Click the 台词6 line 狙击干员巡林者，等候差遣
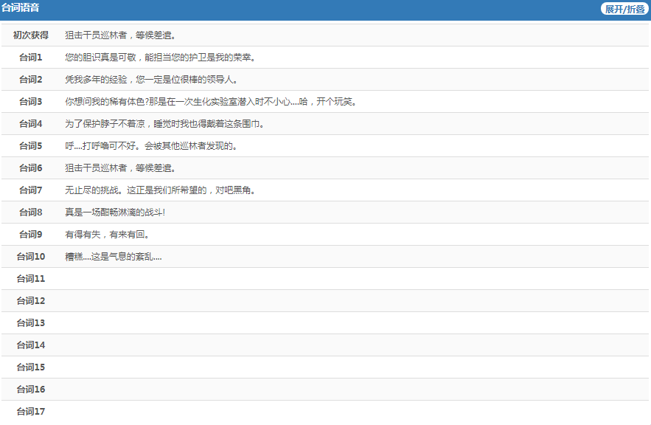The image size is (651, 425). (120, 168)
